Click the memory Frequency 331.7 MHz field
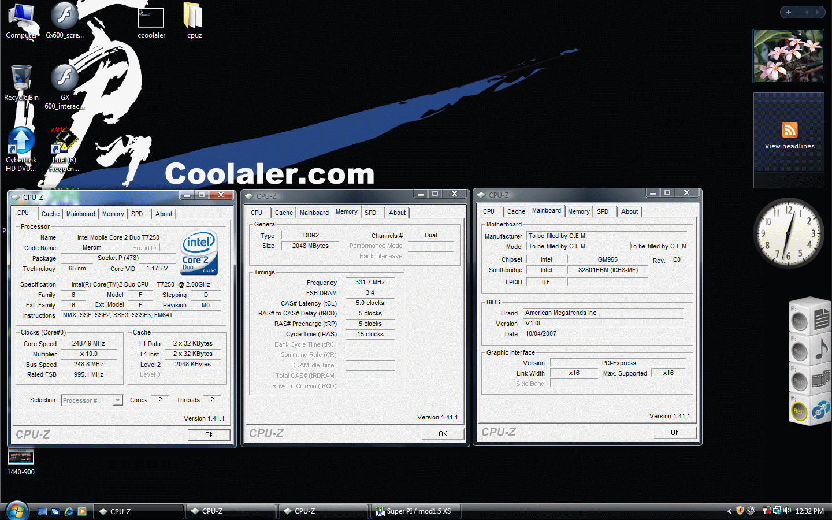 (x=370, y=282)
